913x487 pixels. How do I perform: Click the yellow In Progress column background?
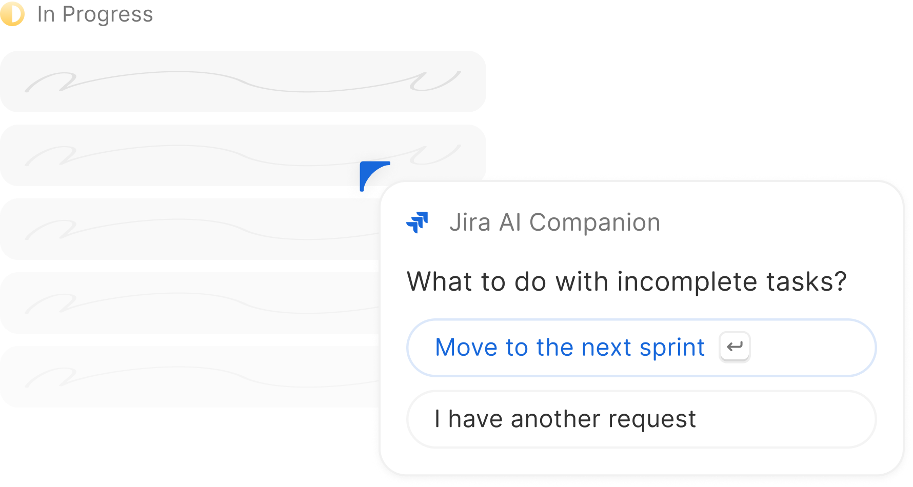698,77
